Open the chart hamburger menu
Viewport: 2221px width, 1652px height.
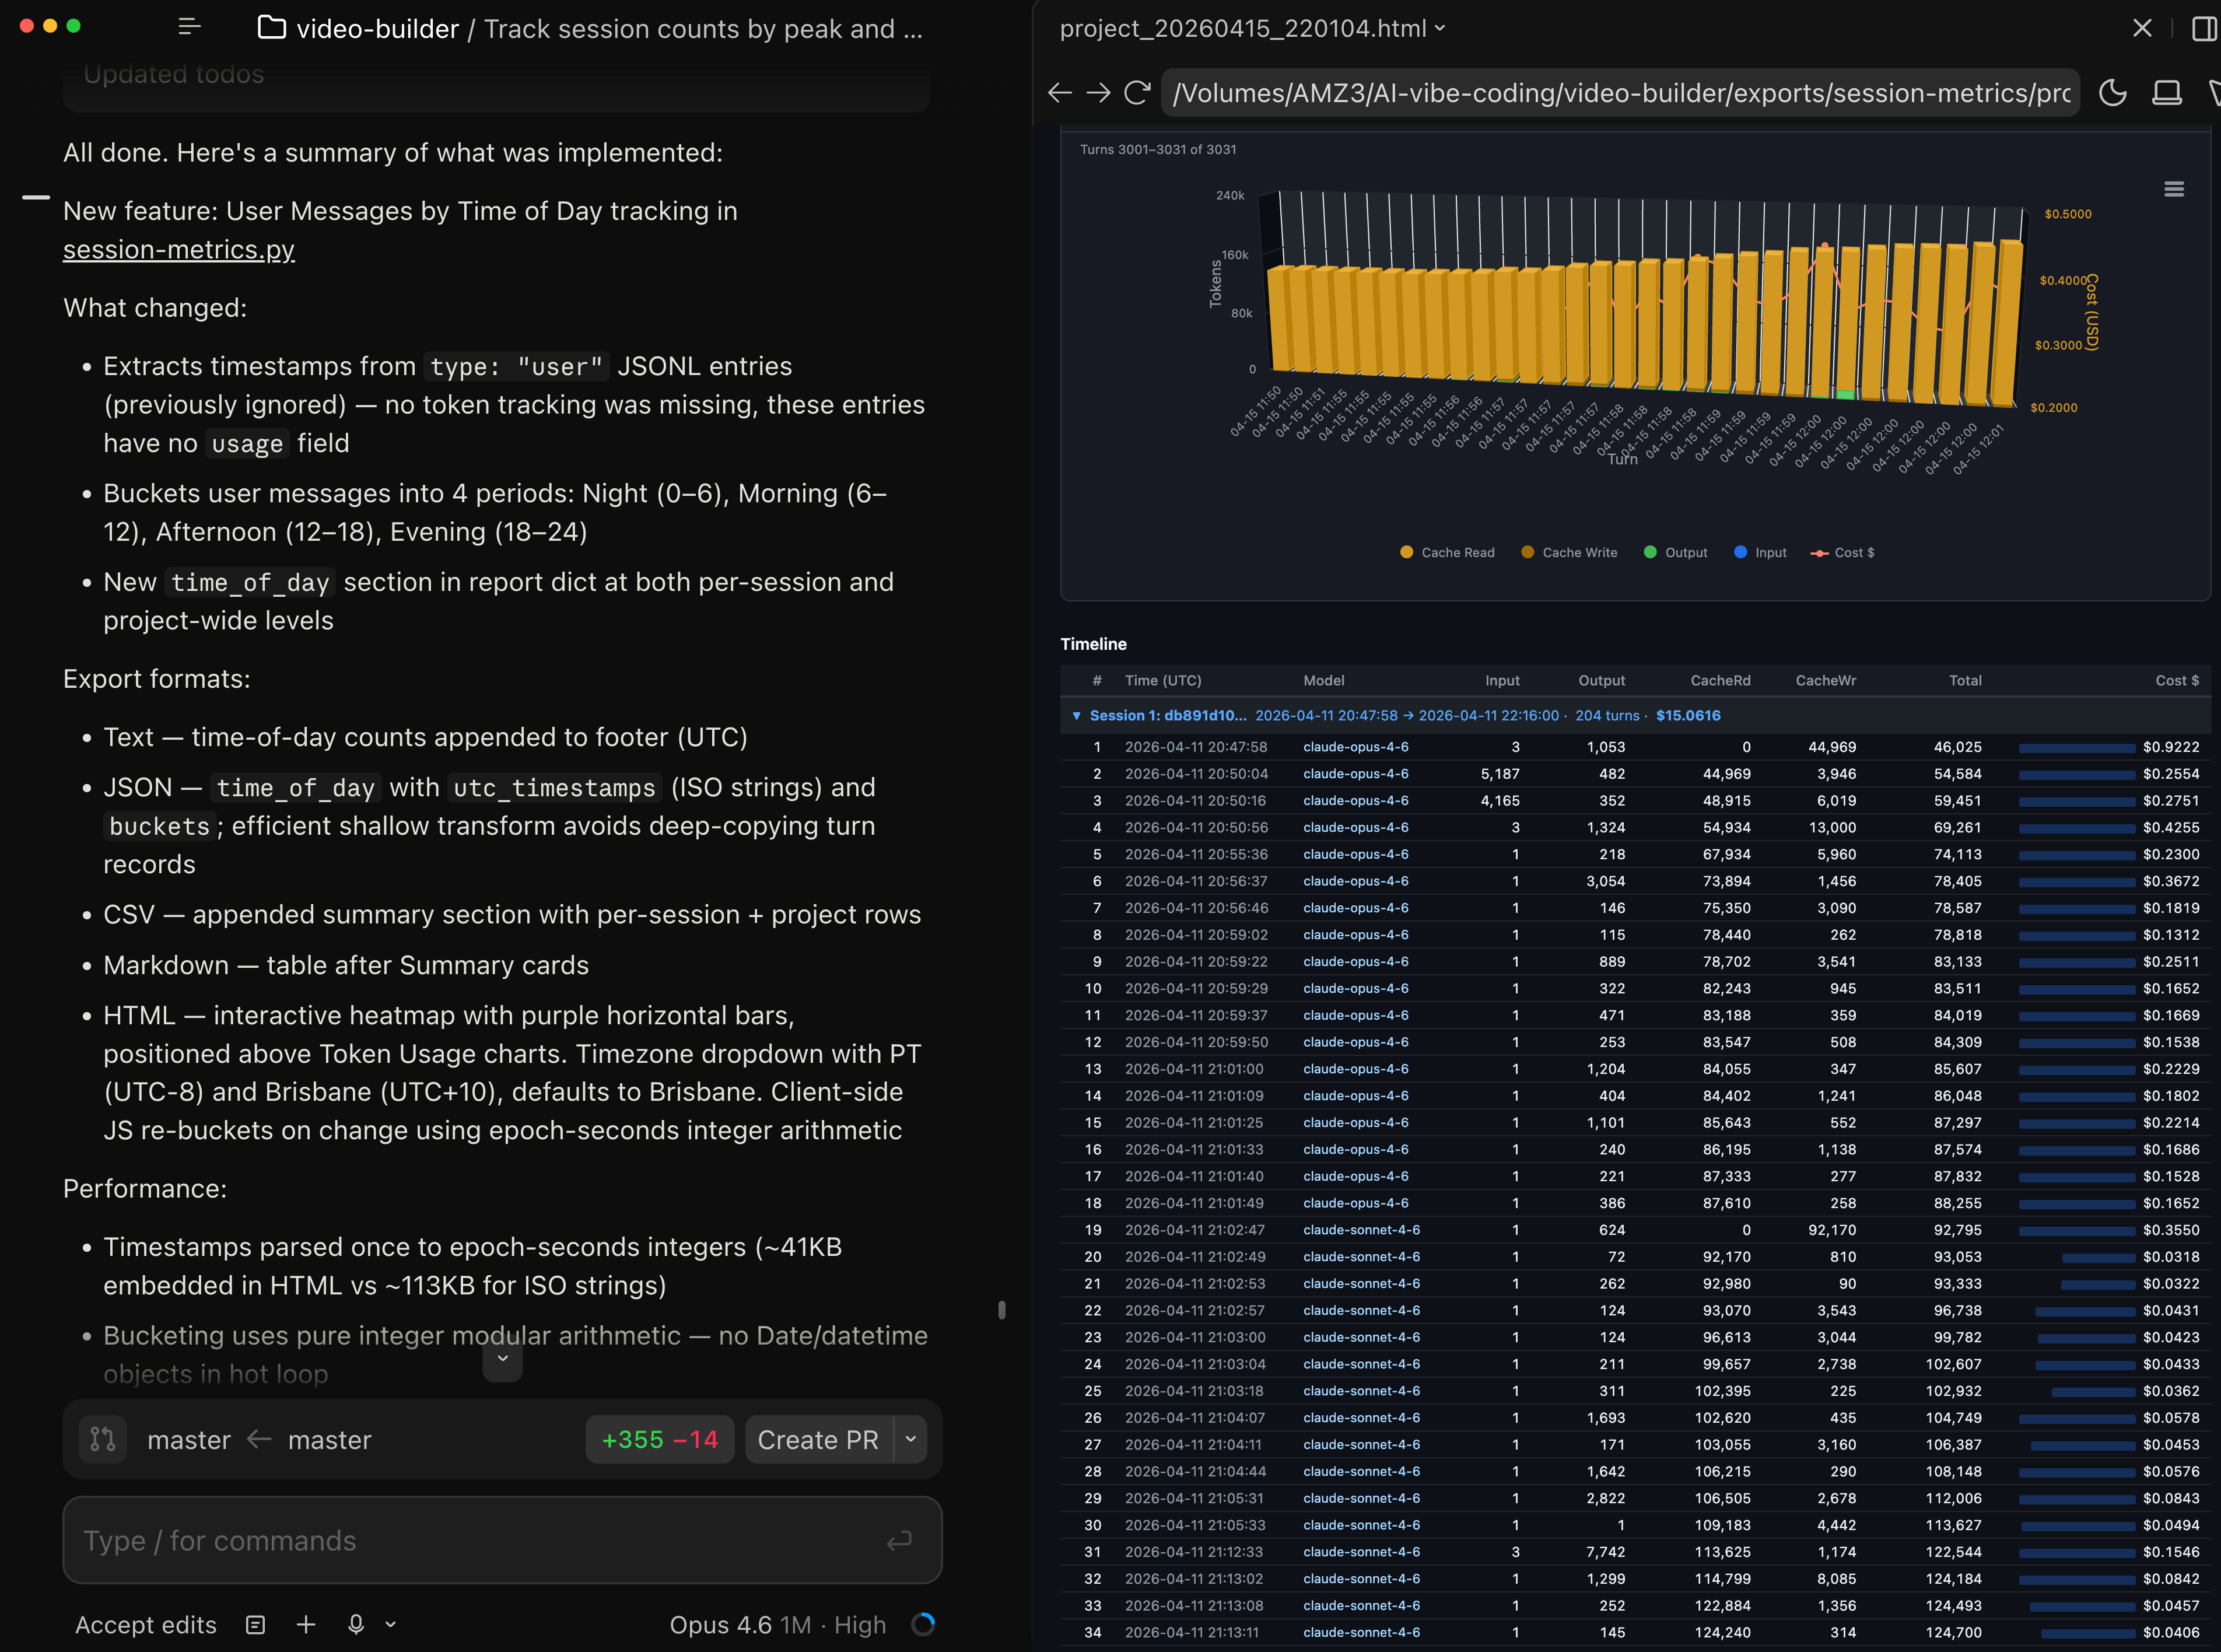click(x=2173, y=190)
